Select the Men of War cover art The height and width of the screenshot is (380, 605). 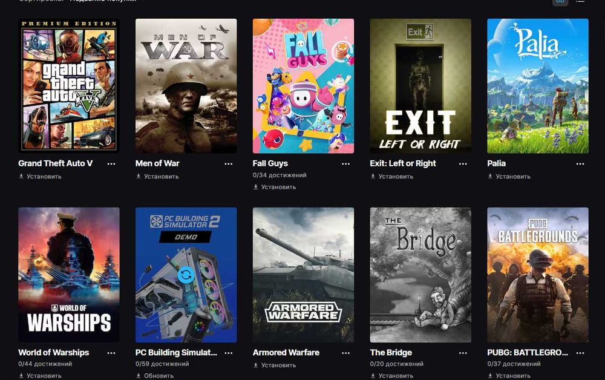(186, 86)
